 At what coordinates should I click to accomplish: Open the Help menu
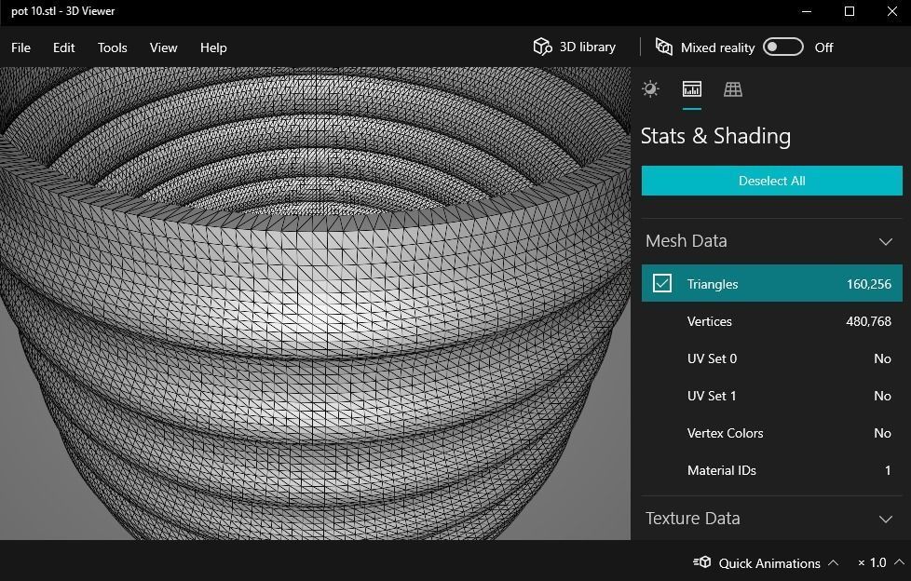213,47
